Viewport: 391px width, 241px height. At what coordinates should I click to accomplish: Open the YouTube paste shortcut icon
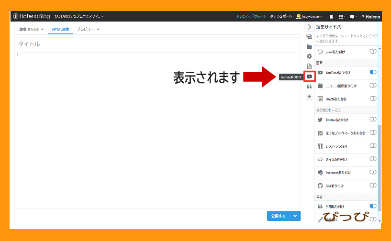(310, 76)
